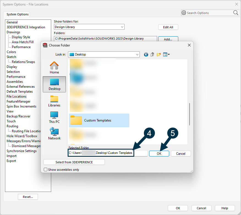Viewport: 241px width, 215px height.
Task: Click the Add... folder button
Action: (168, 39)
